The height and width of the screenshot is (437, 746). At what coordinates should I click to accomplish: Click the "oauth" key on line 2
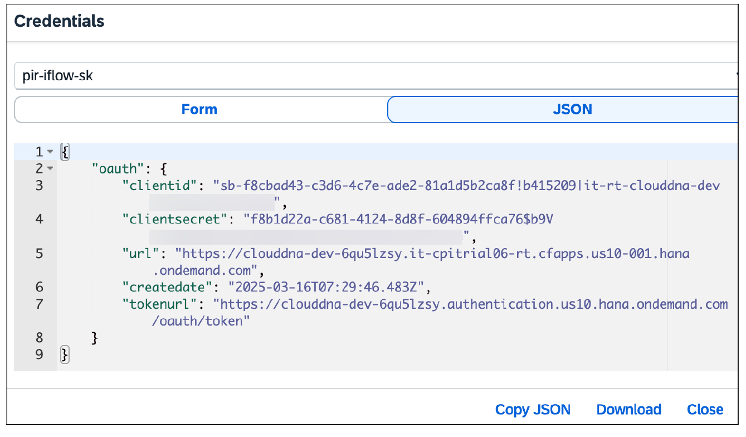[x=114, y=168]
